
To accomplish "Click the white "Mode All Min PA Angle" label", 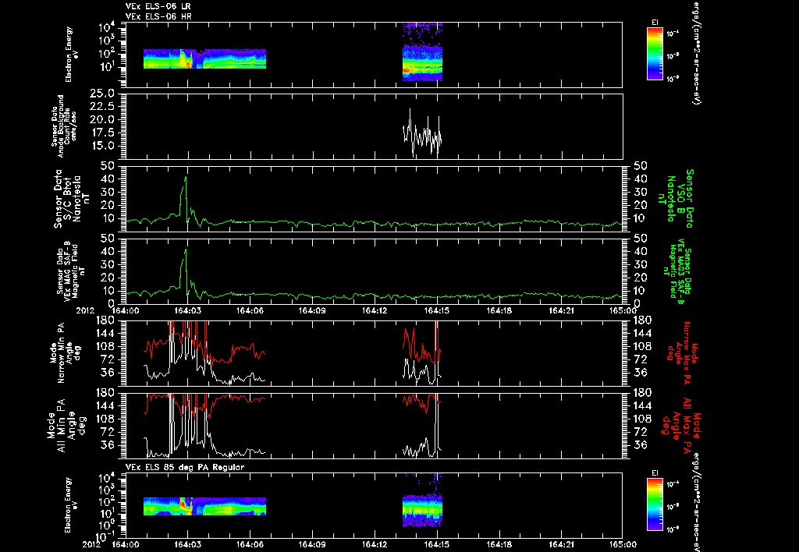I will click(x=66, y=425).
